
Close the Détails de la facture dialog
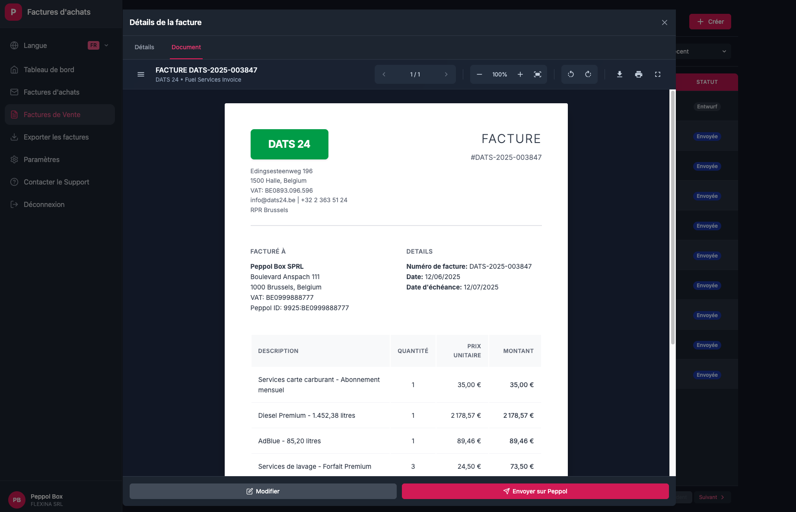pos(665,22)
